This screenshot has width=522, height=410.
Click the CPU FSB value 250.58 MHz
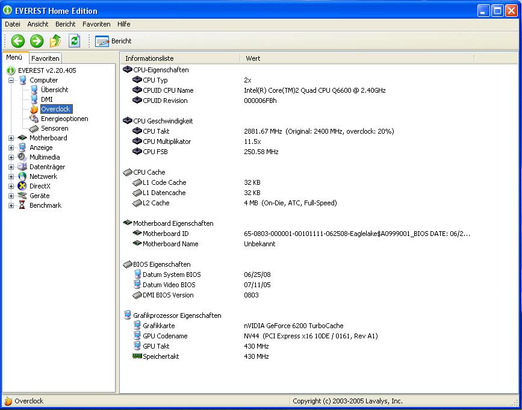point(261,152)
